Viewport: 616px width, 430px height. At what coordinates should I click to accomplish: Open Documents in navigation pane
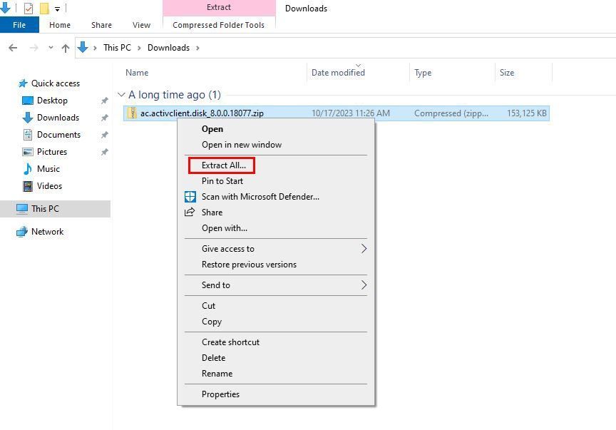click(58, 135)
